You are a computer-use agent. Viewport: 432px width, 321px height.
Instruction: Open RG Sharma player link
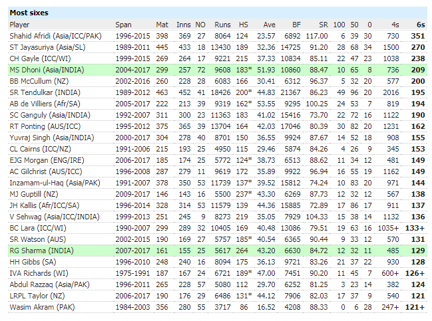[x=41, y=251]
